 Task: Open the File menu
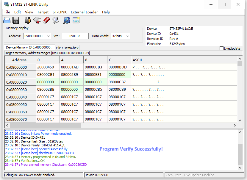coord(7,12)
